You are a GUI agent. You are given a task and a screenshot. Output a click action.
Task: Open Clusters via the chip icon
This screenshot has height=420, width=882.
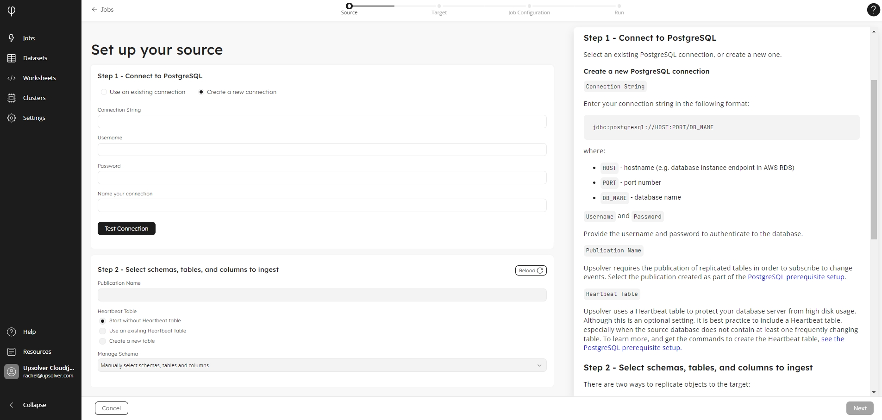tap(12, 98)
